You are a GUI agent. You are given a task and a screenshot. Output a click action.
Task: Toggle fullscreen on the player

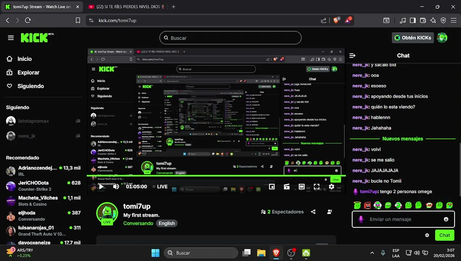(316, 187)
